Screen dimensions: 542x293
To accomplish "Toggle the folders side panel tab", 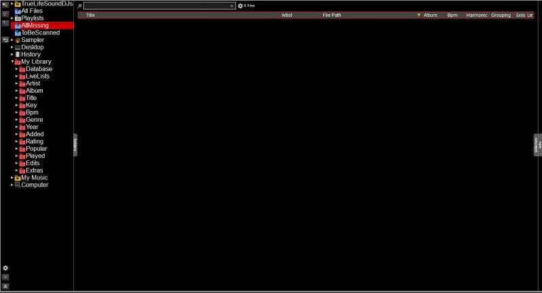I will [x=75, y=145].
